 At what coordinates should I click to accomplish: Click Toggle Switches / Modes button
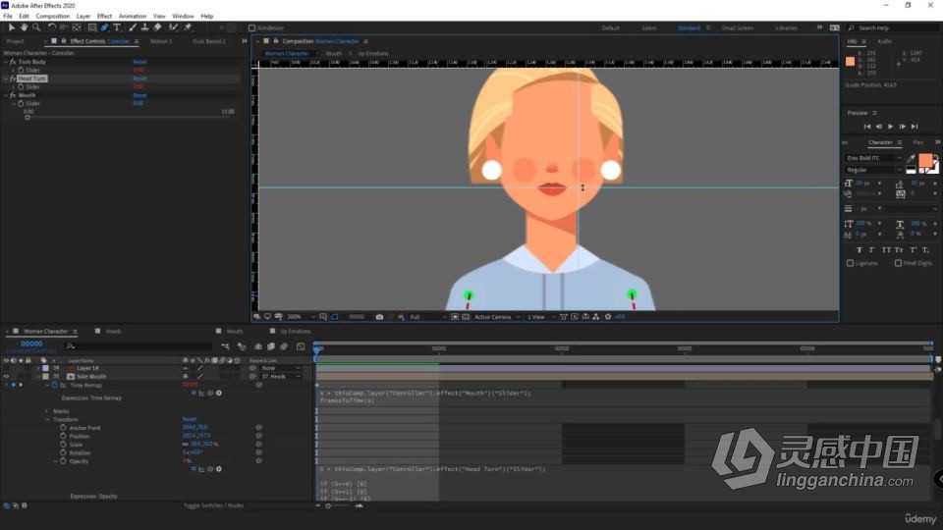(x=213, y=506)
